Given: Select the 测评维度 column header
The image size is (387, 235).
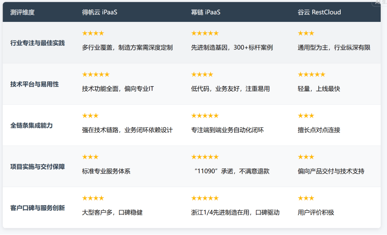Looking at the screenshot, I should click(22, 12).
